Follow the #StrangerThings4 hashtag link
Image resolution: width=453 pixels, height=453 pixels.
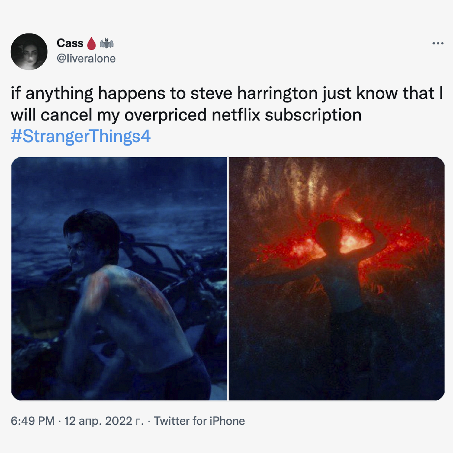[x=81, y=136]
